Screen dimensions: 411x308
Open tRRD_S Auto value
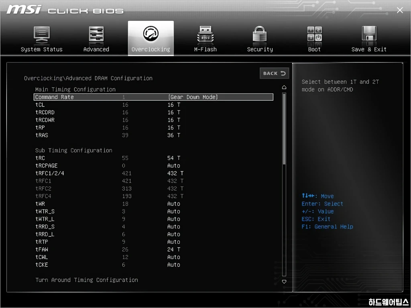[x=173, y=226]
